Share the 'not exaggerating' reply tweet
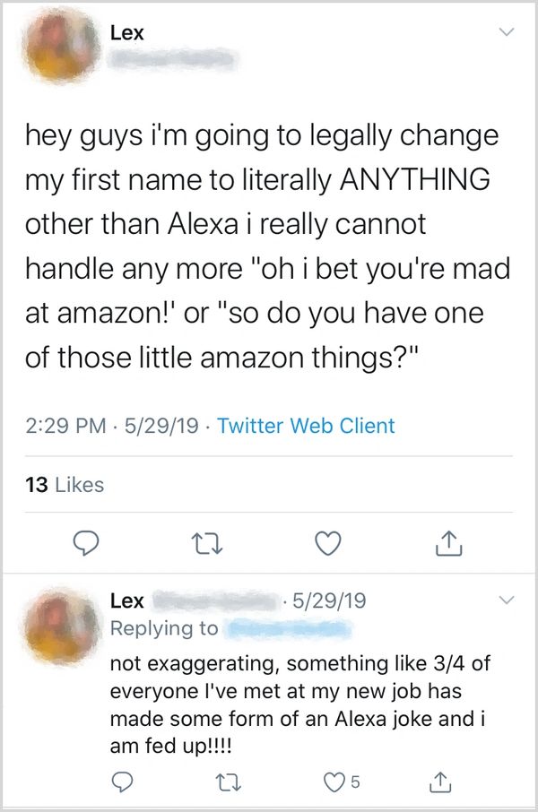Image resolution: width=538 pixels, height=812 pixels. (x=440, y=782)
